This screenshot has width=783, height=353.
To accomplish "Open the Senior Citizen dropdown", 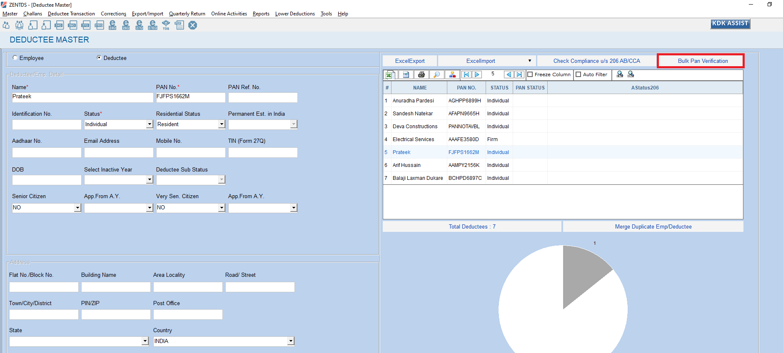I will click(x=77, y=208).
